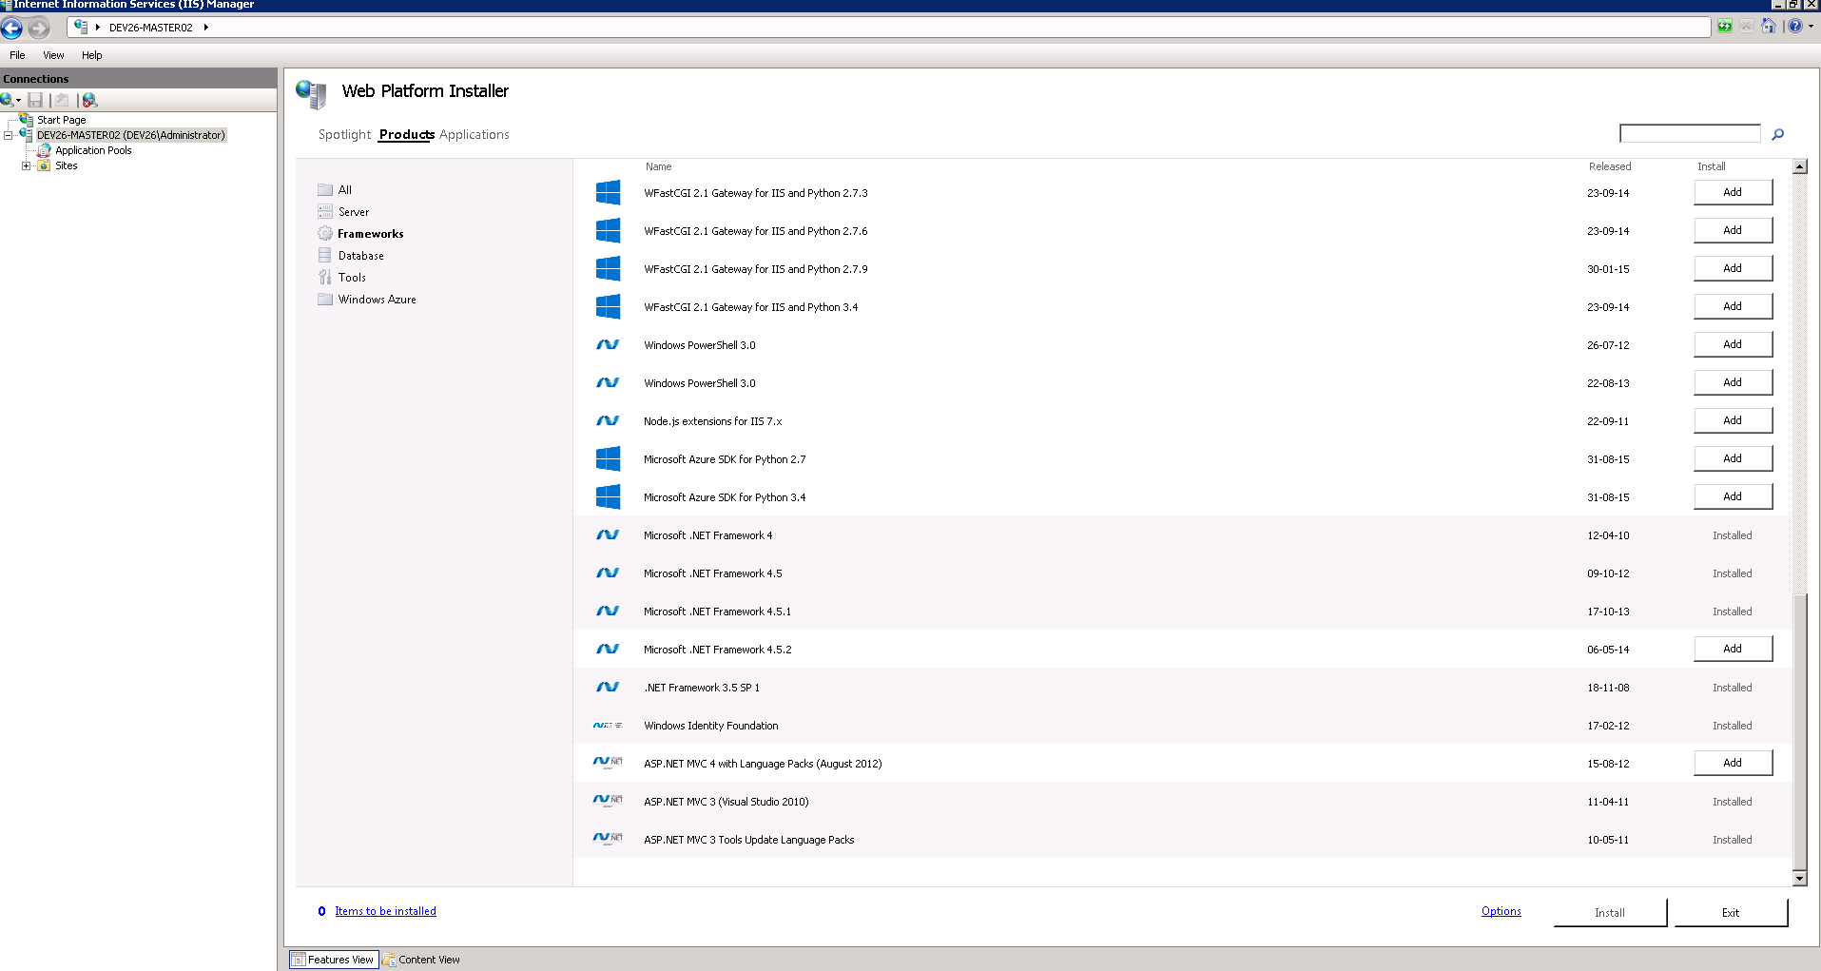The height and width of the screenshot is (971, 1821).
Task: Open the View menu
Action: click(53, 55)
